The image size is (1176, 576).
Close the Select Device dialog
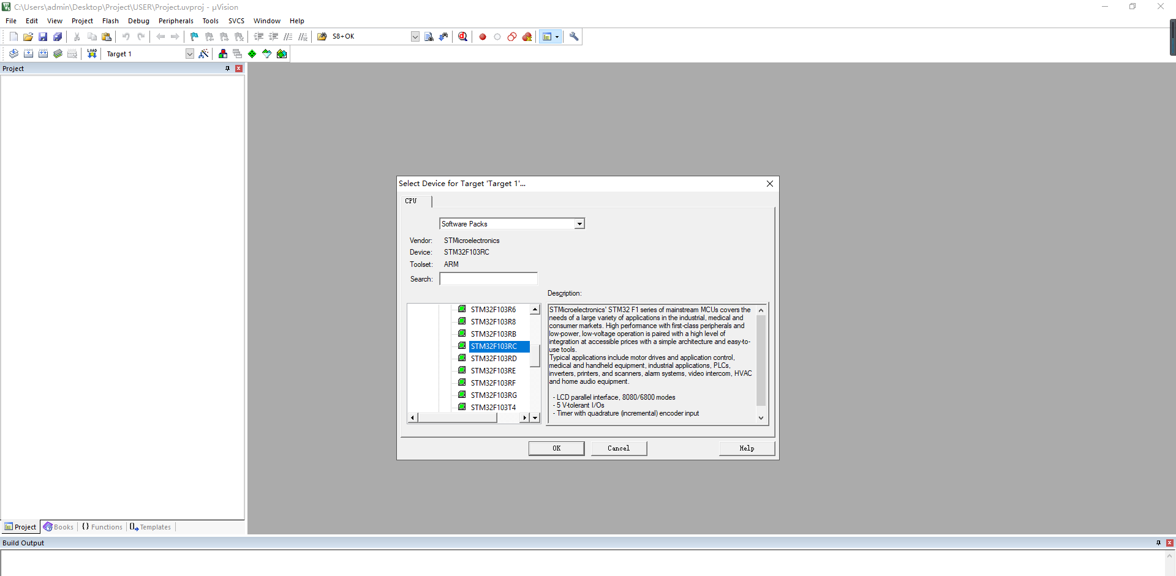(x=770, y=184)
